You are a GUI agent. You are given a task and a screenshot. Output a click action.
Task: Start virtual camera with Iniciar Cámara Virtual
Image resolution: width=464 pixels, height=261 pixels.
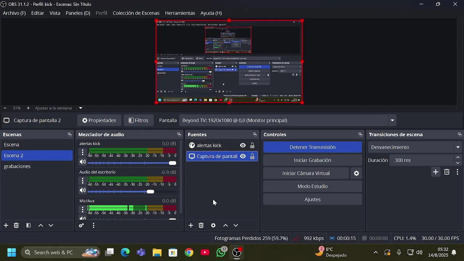coord(306,173)
